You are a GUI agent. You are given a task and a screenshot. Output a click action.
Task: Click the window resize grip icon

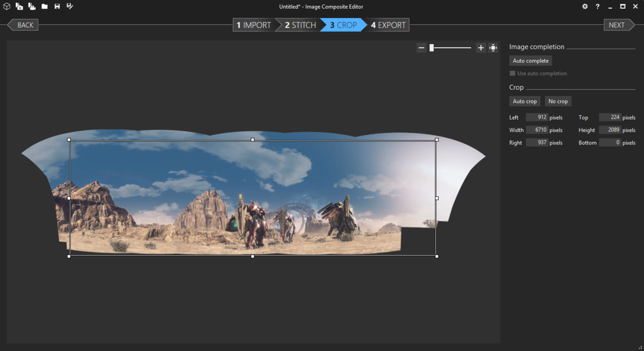point(640,347)
